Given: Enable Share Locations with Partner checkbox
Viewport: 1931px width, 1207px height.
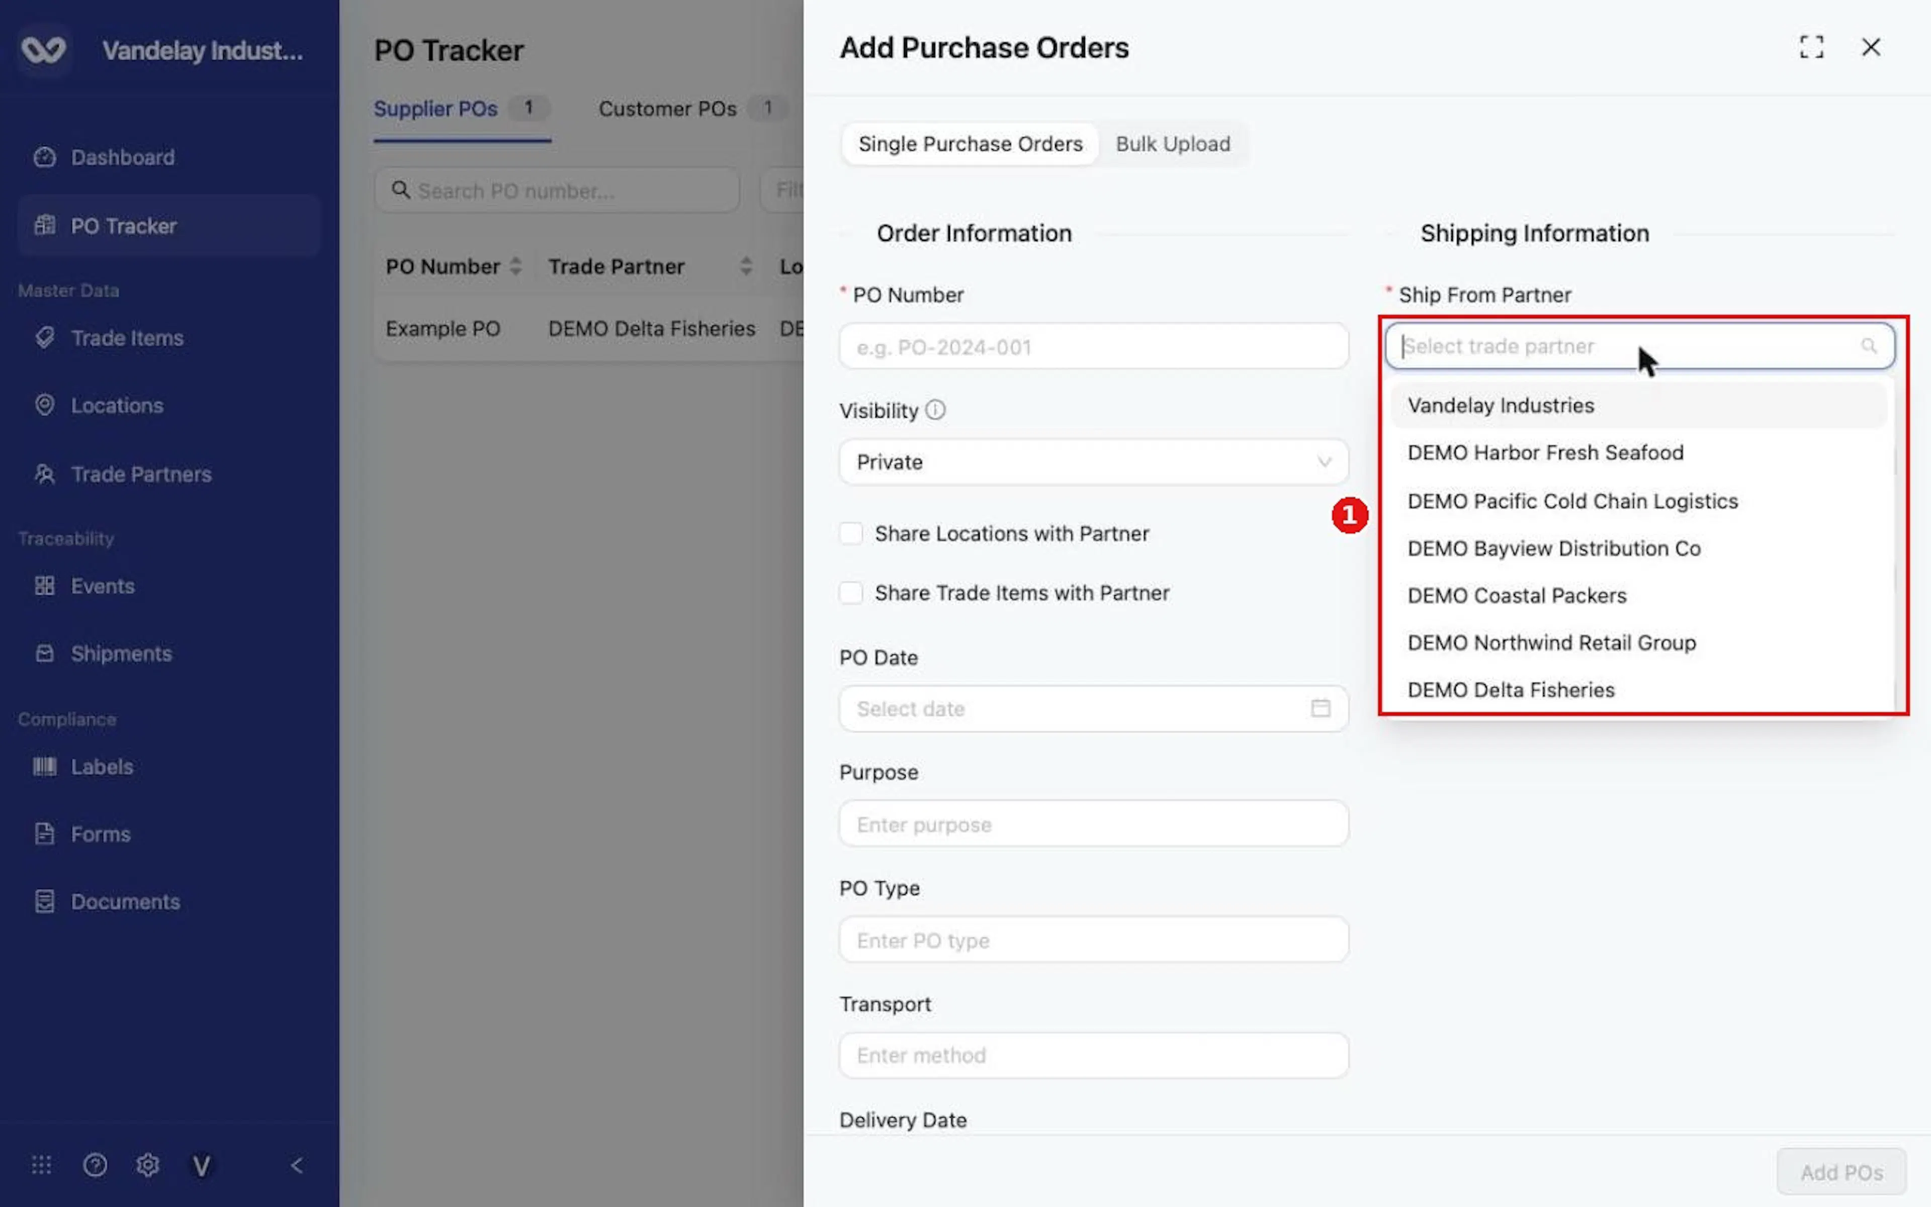Looking at the screenshot, I should pos(850,533).
